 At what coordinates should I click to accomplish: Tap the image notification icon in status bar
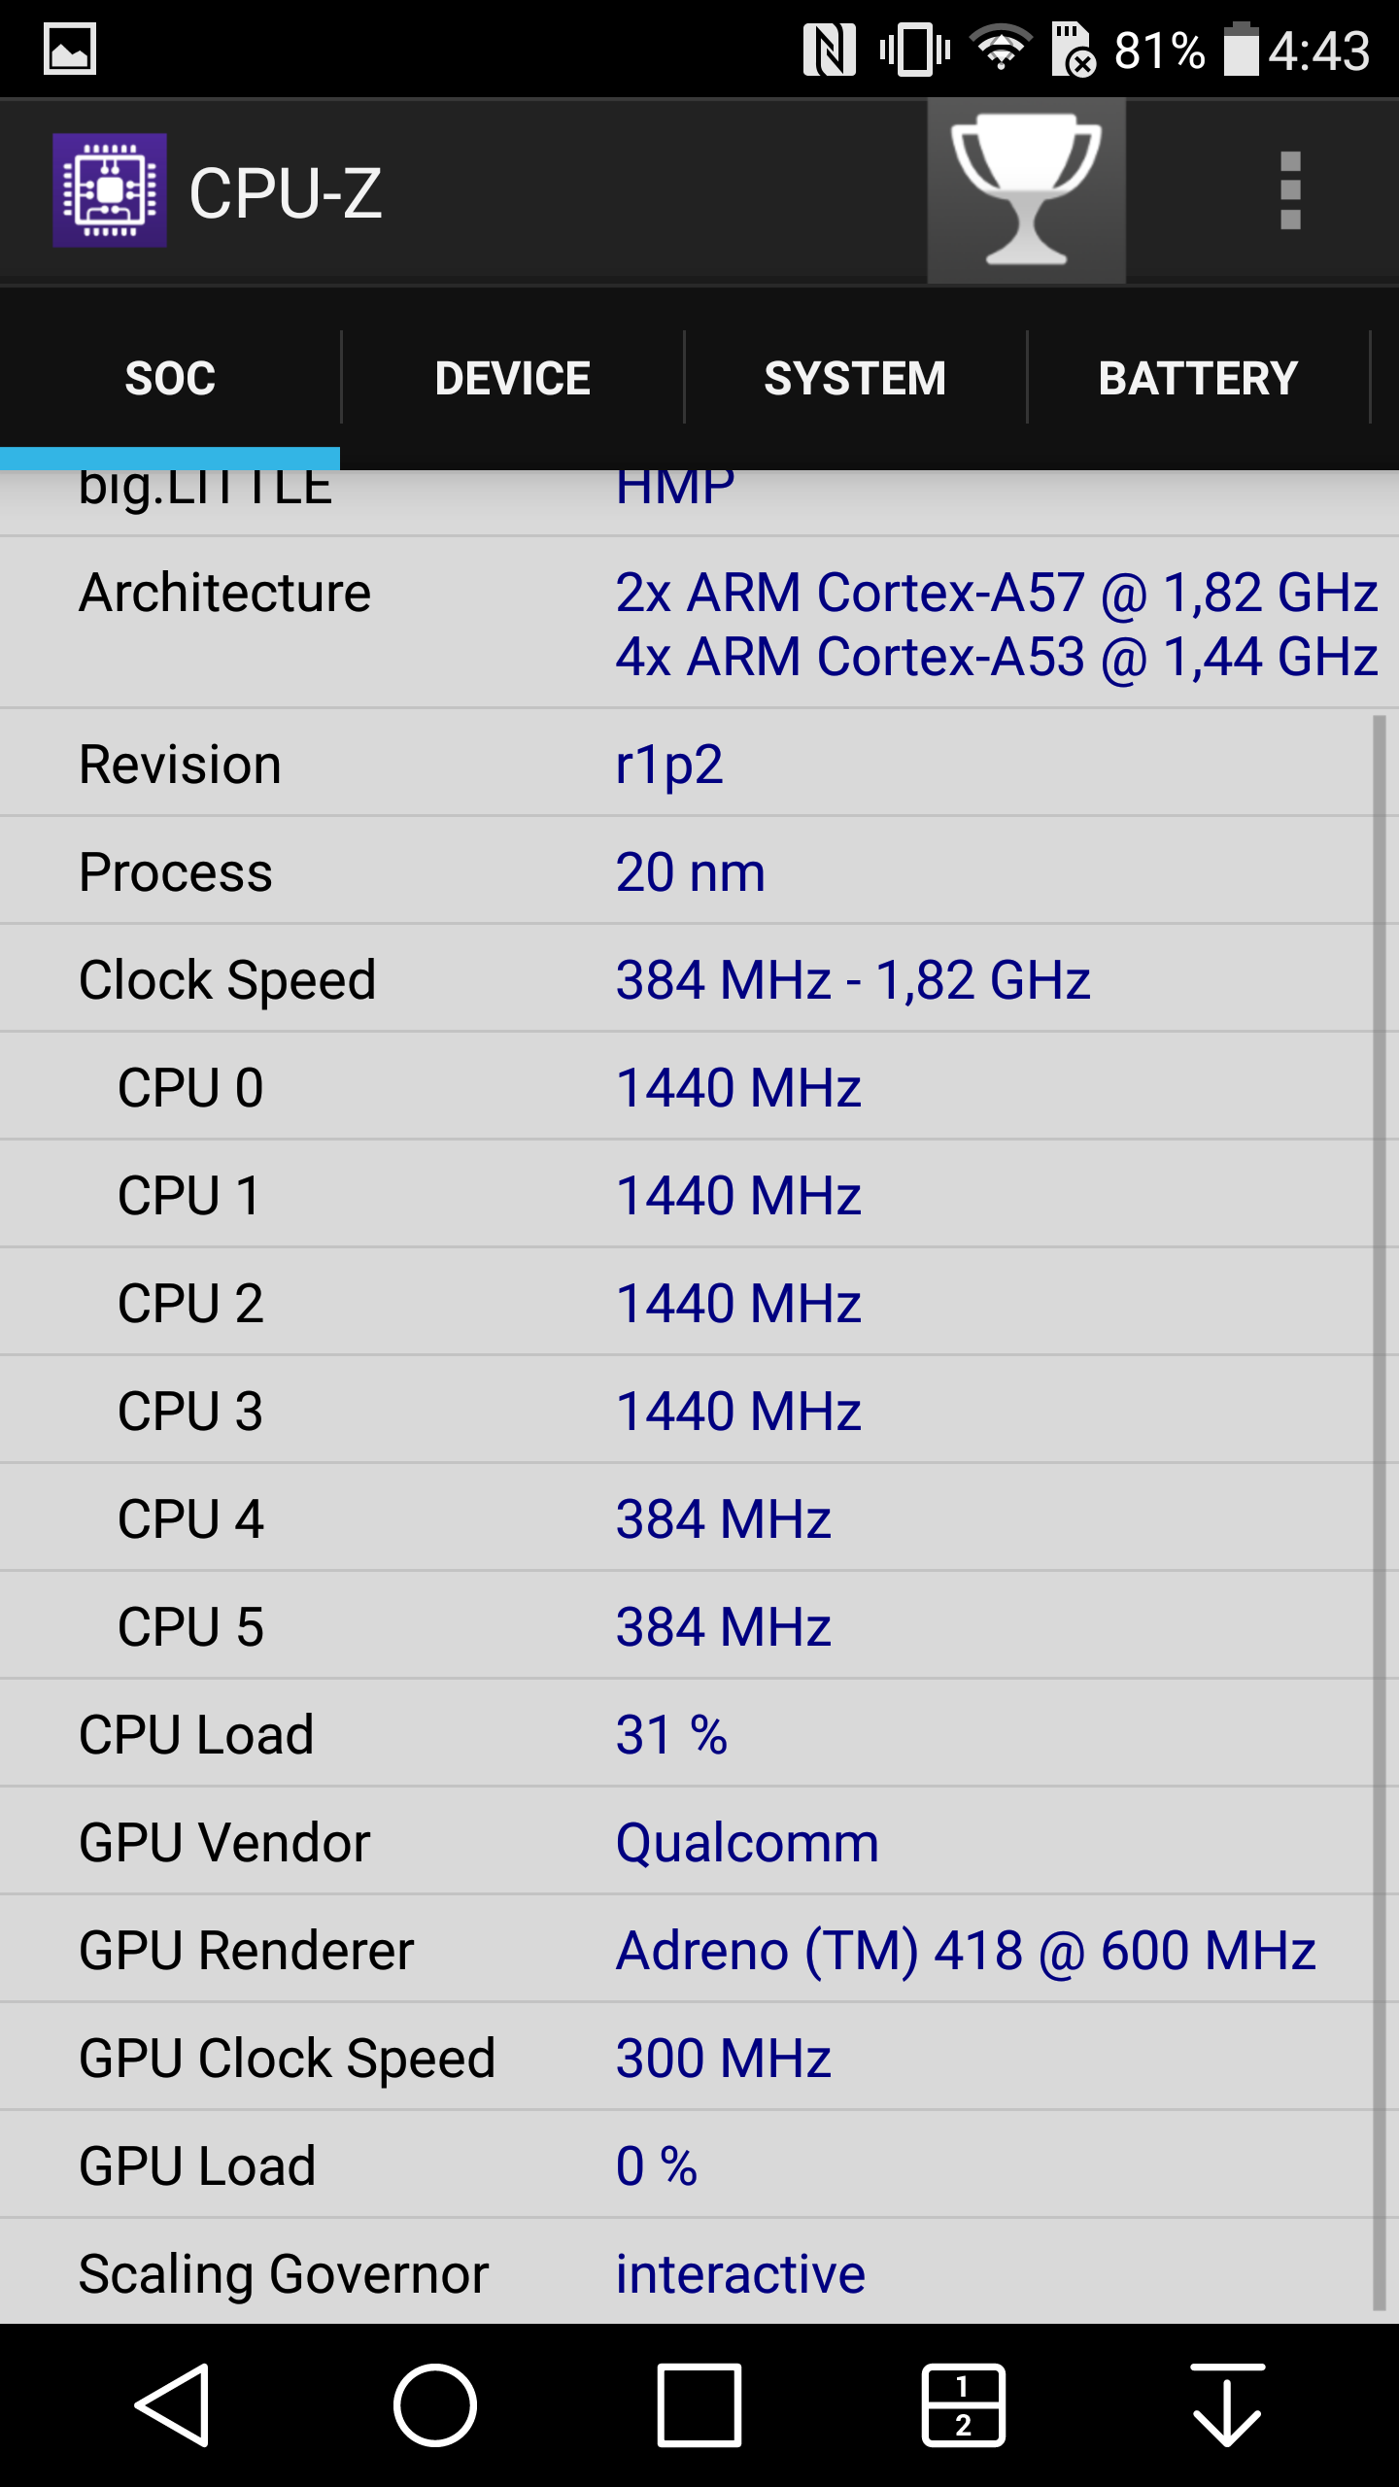(x=70, y=49)
